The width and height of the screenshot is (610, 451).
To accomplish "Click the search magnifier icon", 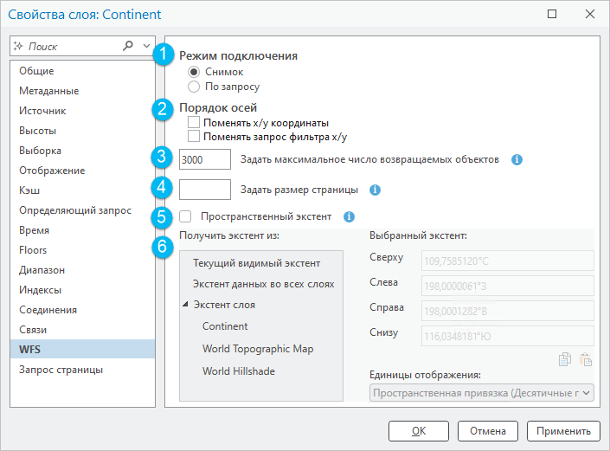I will (x=129, y=46).
